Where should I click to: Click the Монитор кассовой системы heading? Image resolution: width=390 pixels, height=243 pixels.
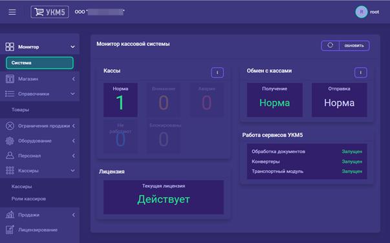coord(133,44)
